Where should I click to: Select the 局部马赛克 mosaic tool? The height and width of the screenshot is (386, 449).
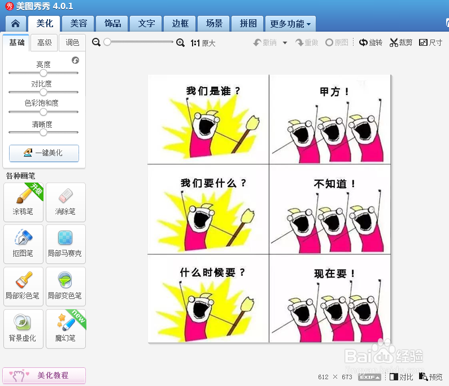(x=66, y=244)
